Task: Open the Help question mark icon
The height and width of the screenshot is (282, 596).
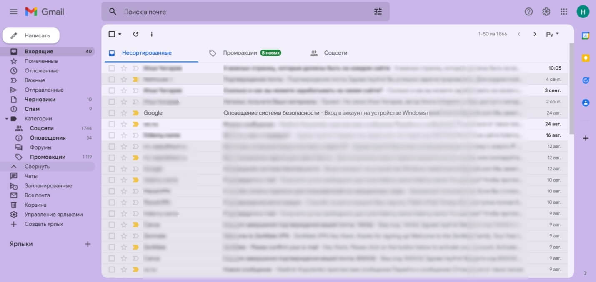Action: pos(529,12)
